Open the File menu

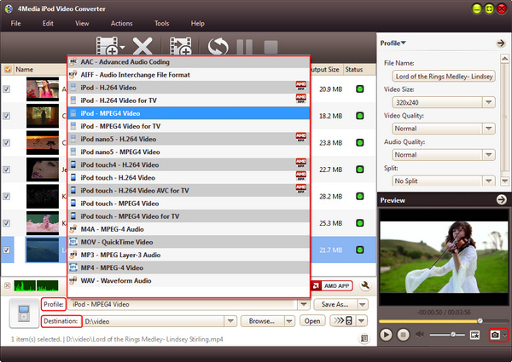(15, 23)
